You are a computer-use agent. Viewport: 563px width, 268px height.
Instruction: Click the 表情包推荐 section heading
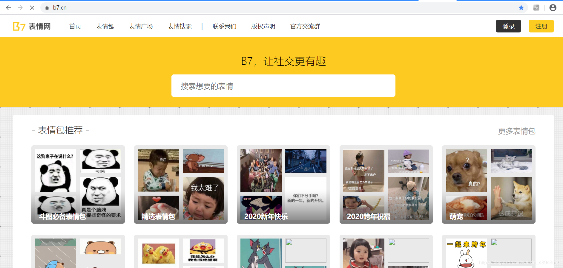click(x=60, y=130)
